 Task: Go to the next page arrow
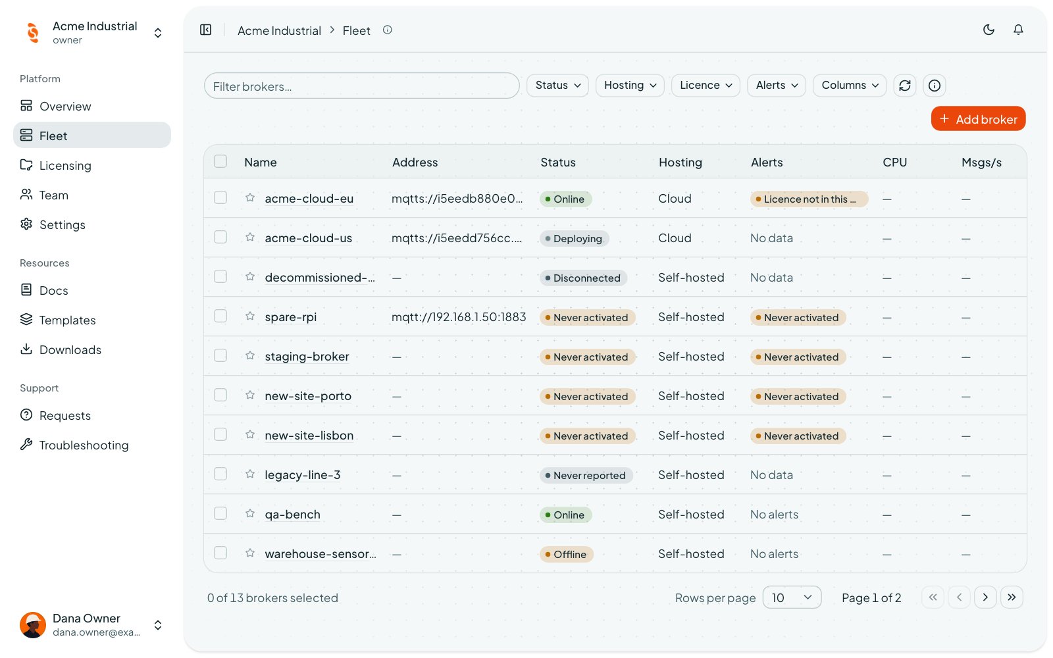point(985,597)
